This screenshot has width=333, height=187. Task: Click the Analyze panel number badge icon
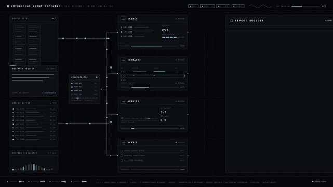click(x=123, y=101)
